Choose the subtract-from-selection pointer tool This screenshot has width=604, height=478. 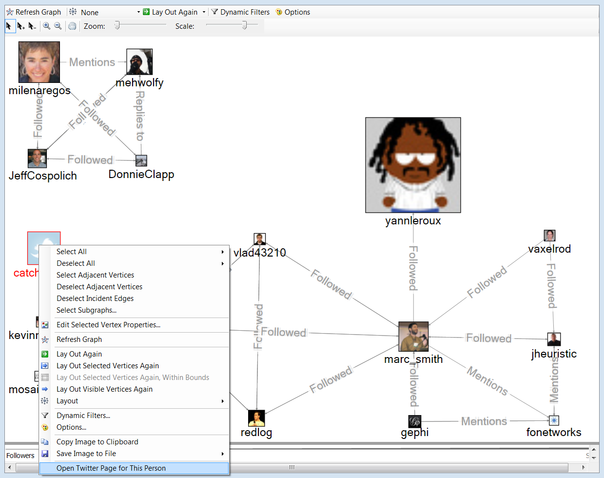32,26
